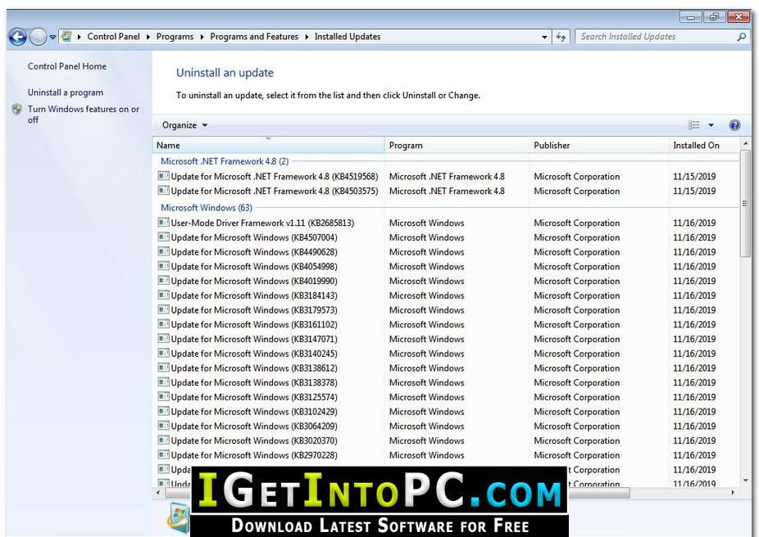Click 'Microsoft Corporation' publisher for KB3138612

tap(576, 368)
